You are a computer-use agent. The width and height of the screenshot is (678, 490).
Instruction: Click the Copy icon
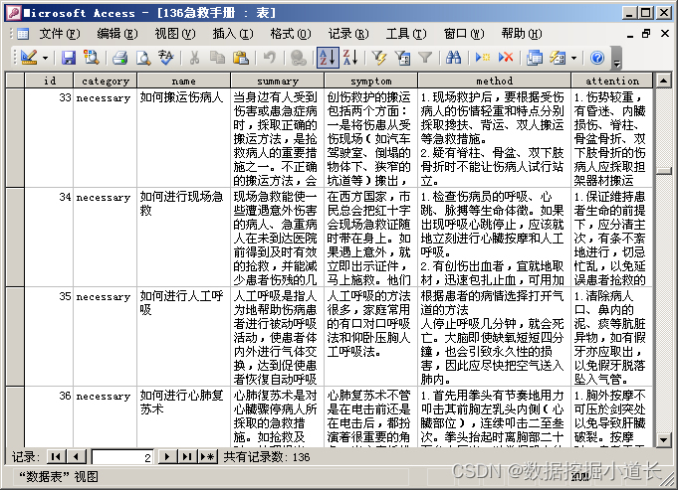(217, 58)
